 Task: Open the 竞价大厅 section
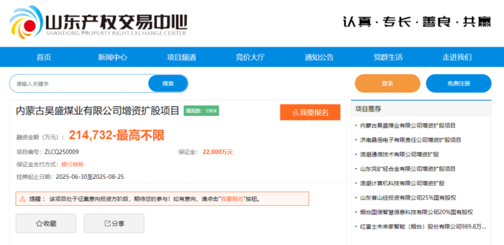(x=250, y=57)
